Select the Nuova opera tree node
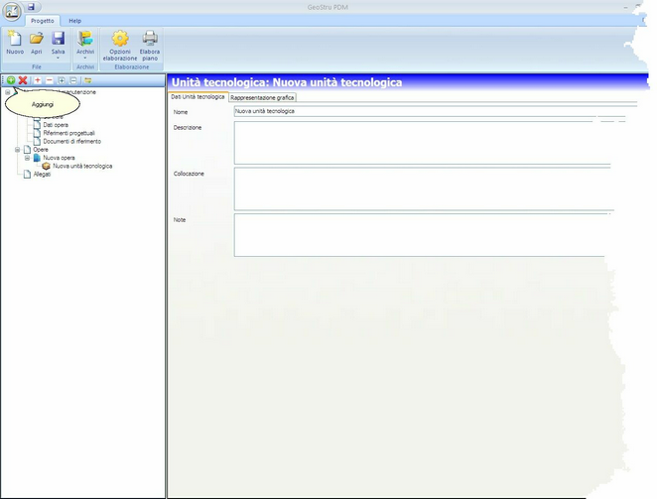This screenshot has width=657, height=499. [60, 158]
